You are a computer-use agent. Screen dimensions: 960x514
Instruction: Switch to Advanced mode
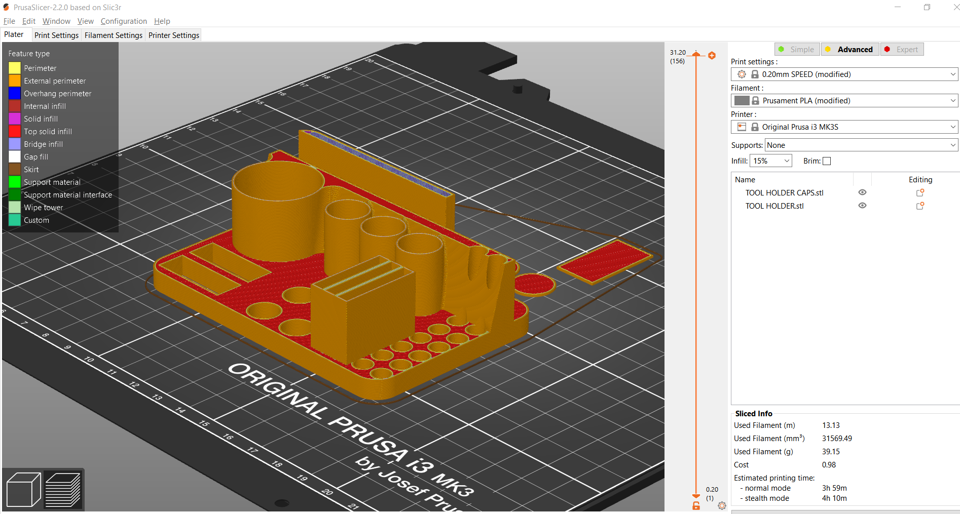850,49
